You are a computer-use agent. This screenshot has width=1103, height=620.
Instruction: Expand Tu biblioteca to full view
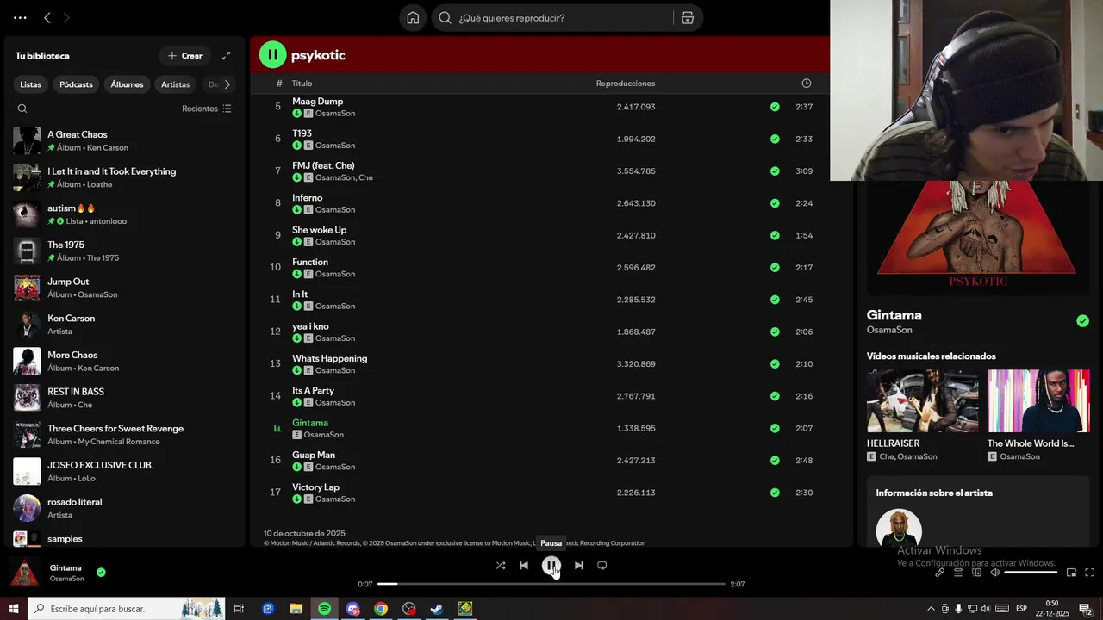(227, 56)
